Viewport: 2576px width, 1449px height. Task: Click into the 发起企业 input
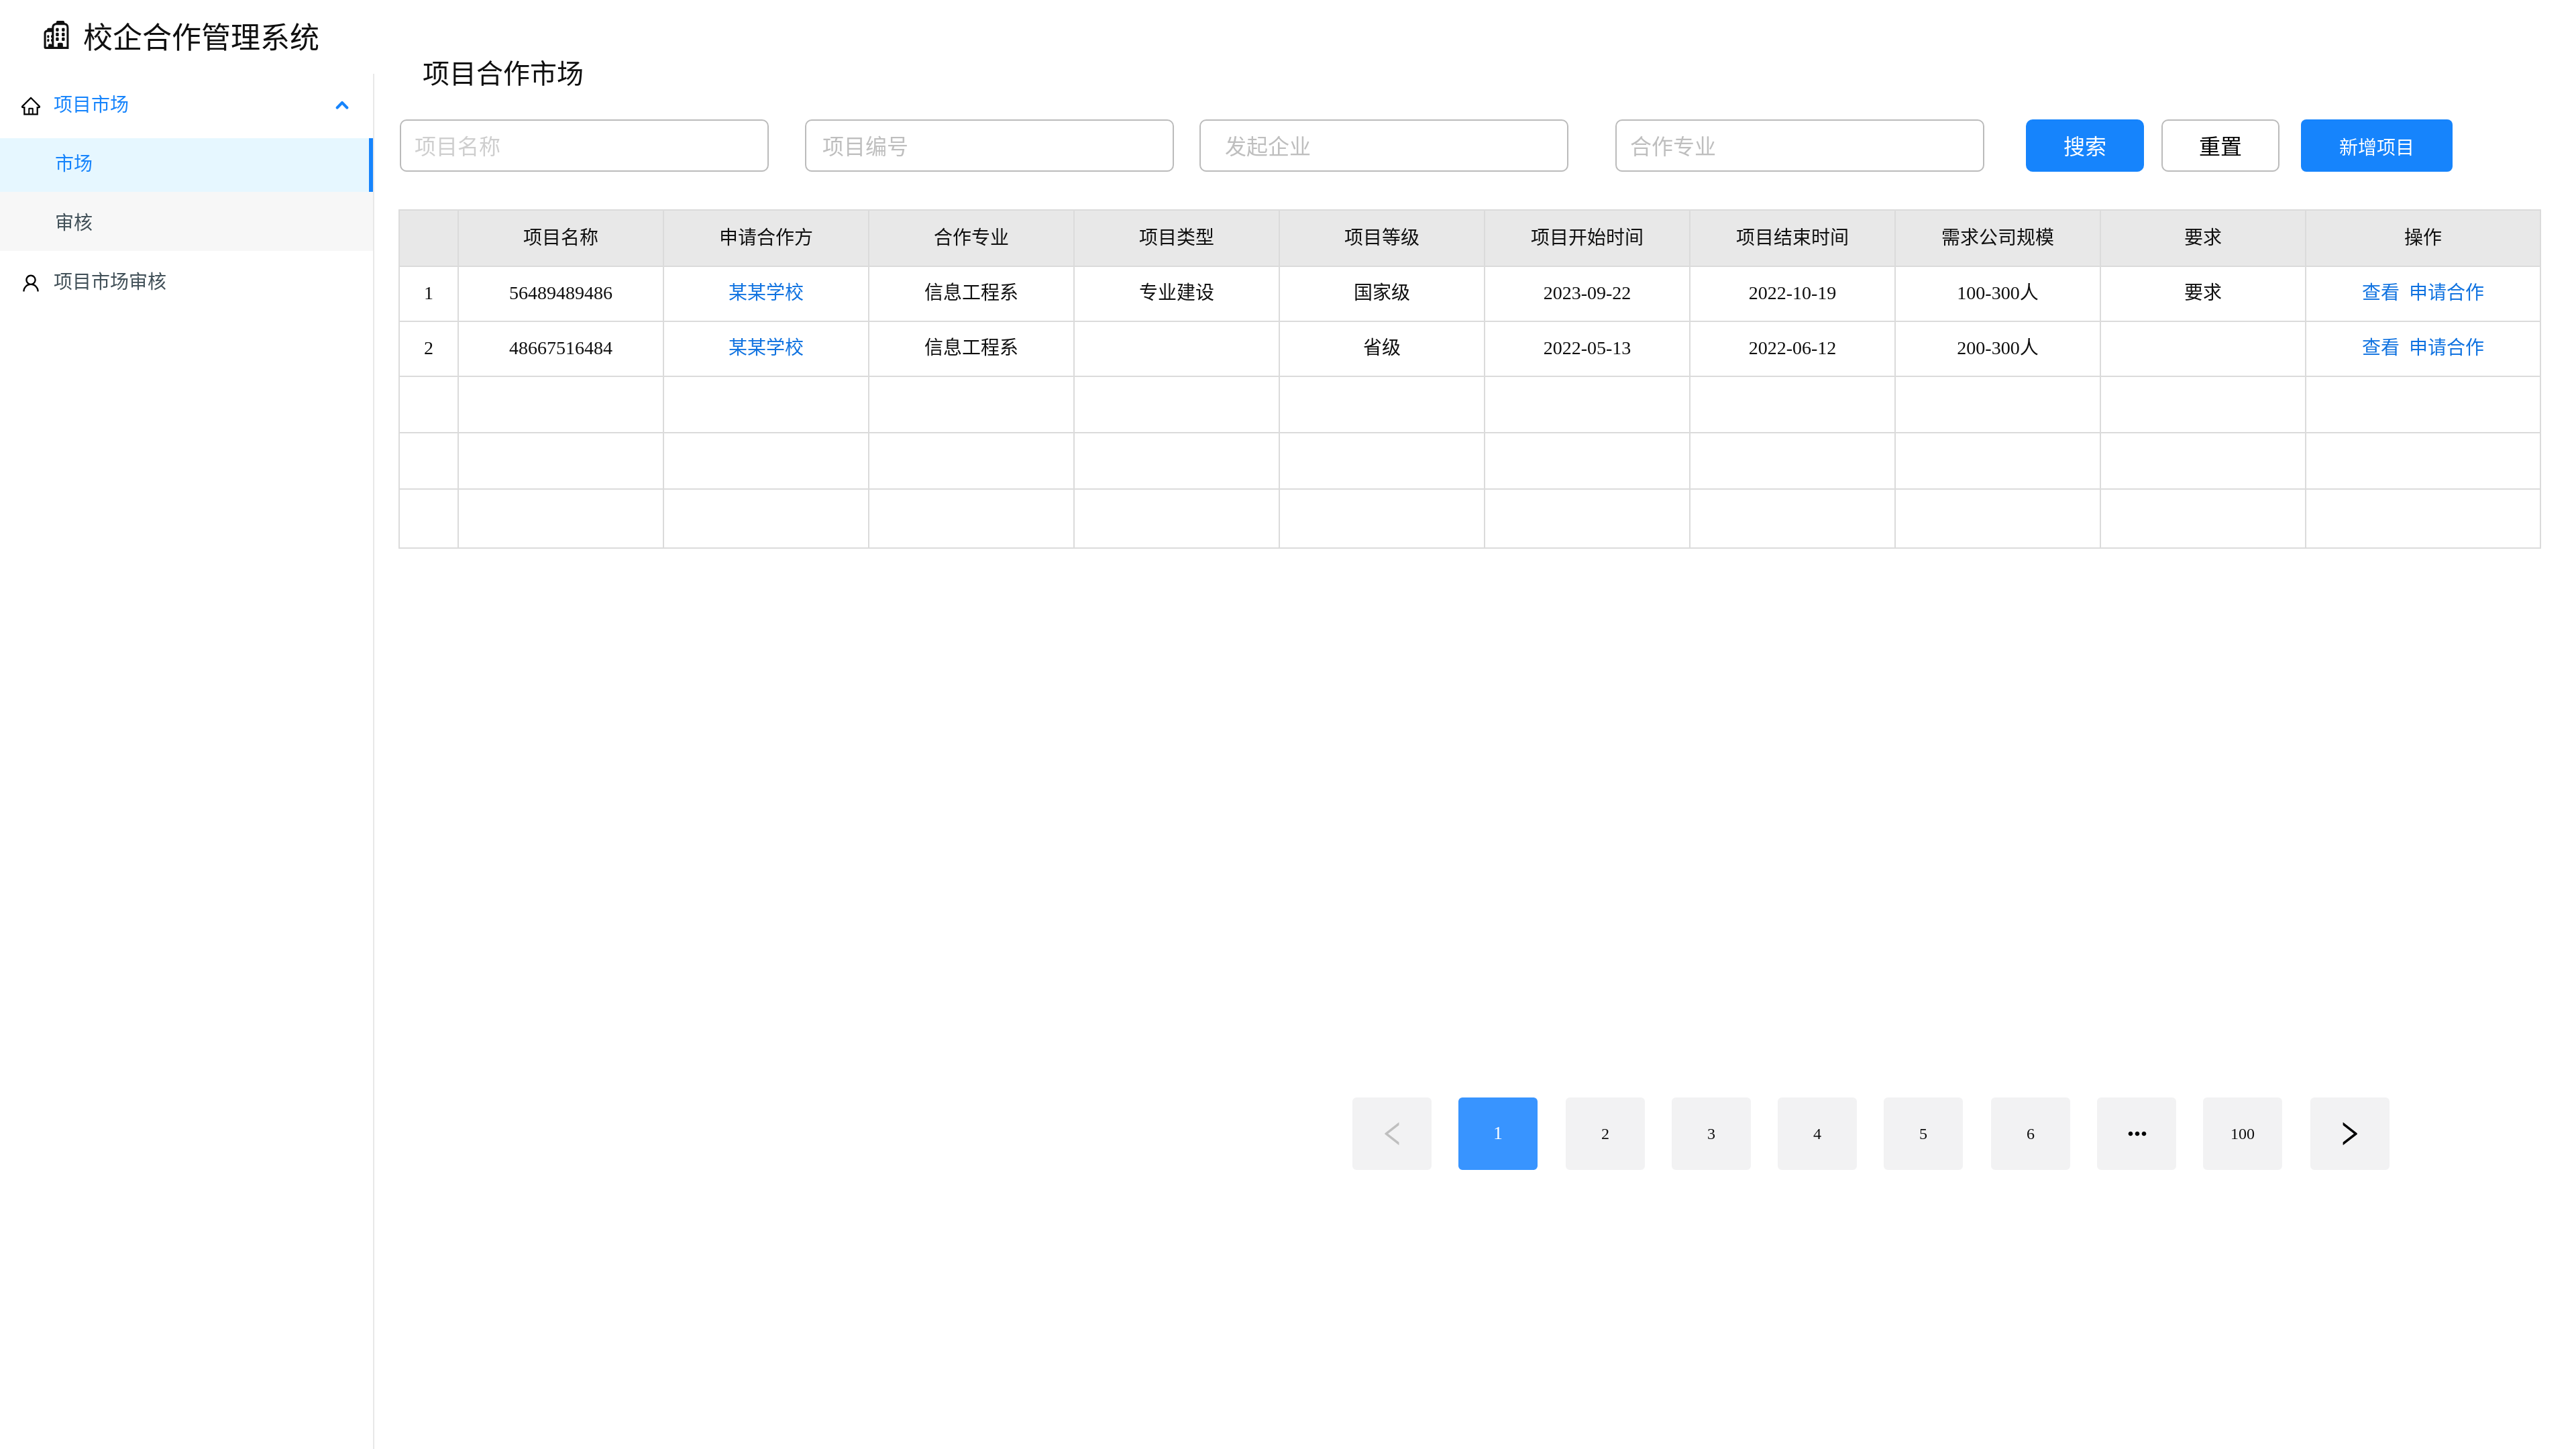[x=1383, y=146]
